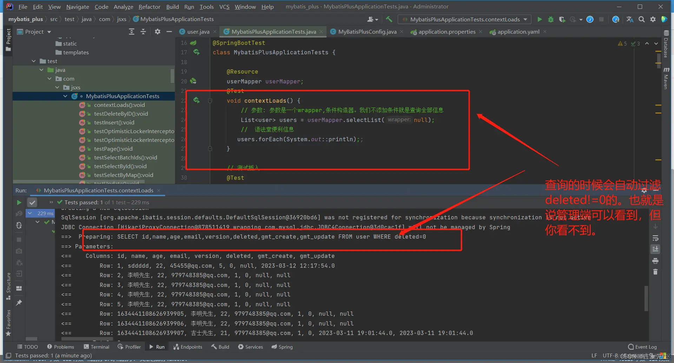Screen dimensions: 674x363
Task: Click the LF line separator indicator
Action: (594, 356)
